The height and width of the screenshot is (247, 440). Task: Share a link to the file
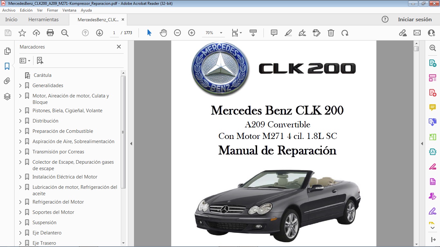click(403, 33)
